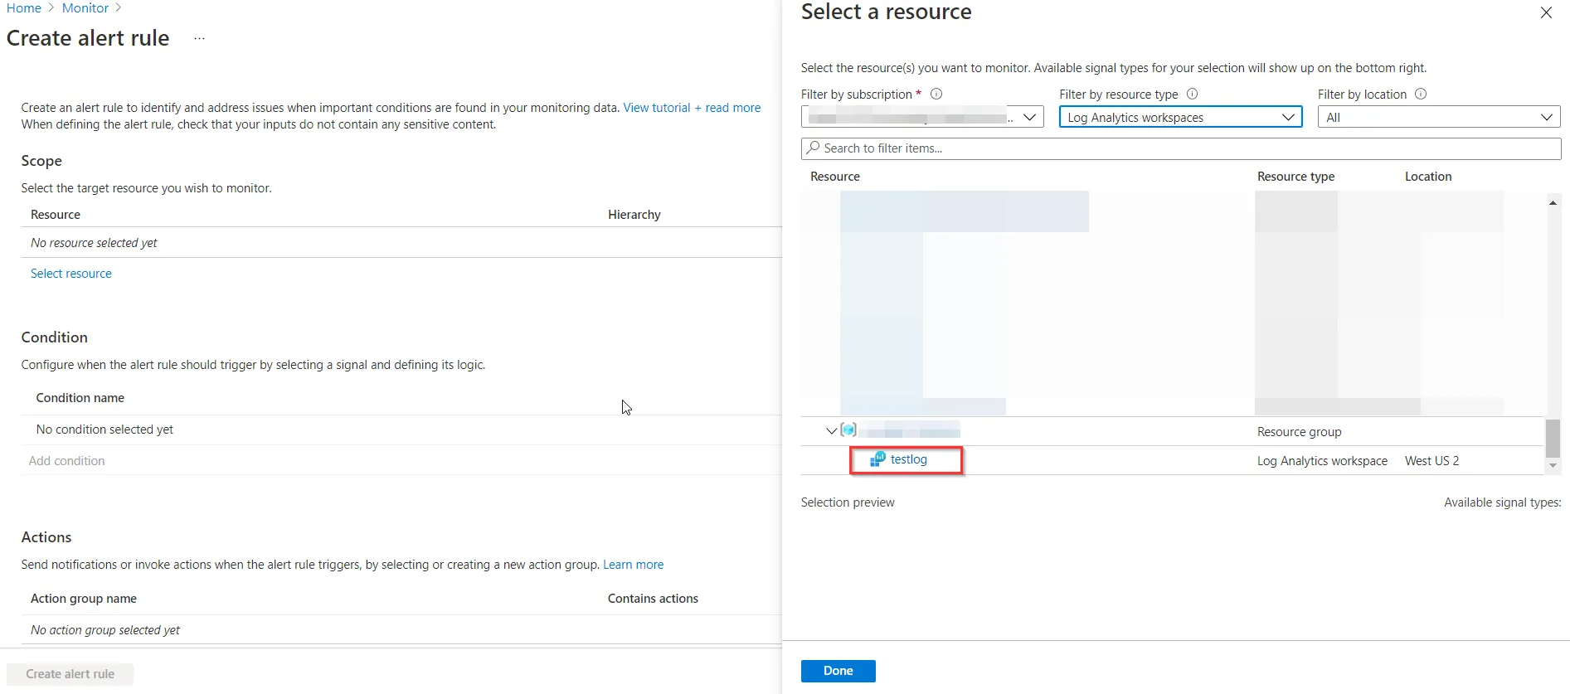Navigate to Monitor in the breadcrumb
The width and height of the screenshot is (1570, 694).
point(85,8)
